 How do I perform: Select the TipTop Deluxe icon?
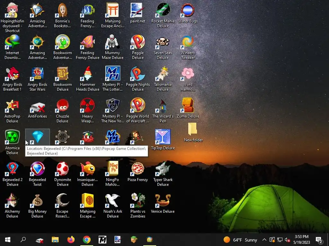163,137
